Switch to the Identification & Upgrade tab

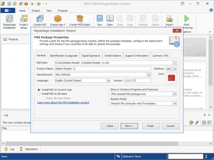[x=63, y=56]
